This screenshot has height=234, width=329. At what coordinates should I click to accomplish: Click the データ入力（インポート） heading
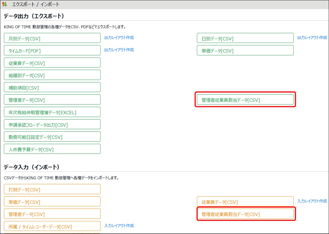(x=32, y=167)
